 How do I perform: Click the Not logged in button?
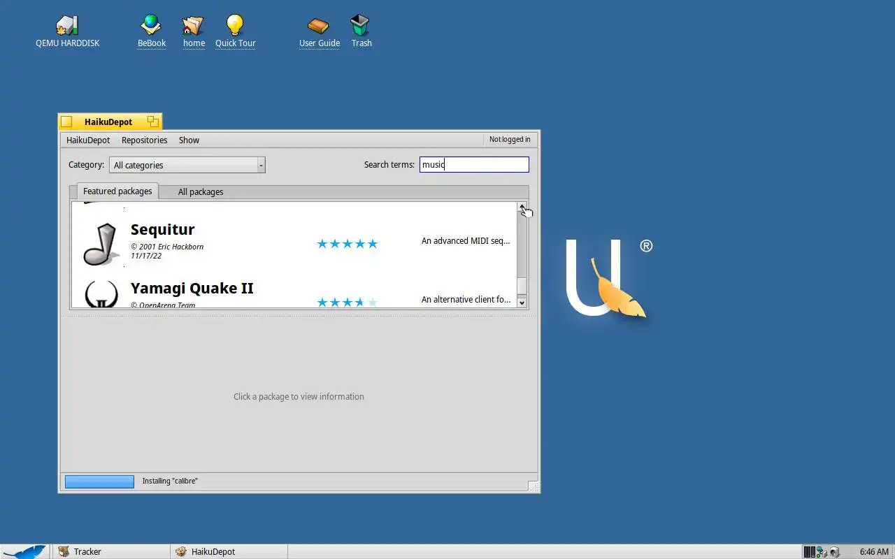point(510,140)
